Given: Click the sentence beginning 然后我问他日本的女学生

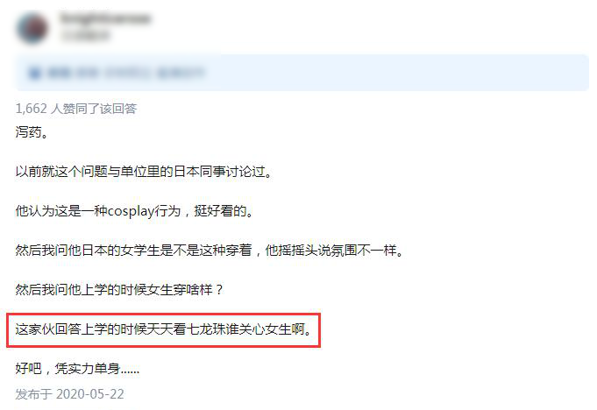Looking at the screenshot, I should (210, 251).
